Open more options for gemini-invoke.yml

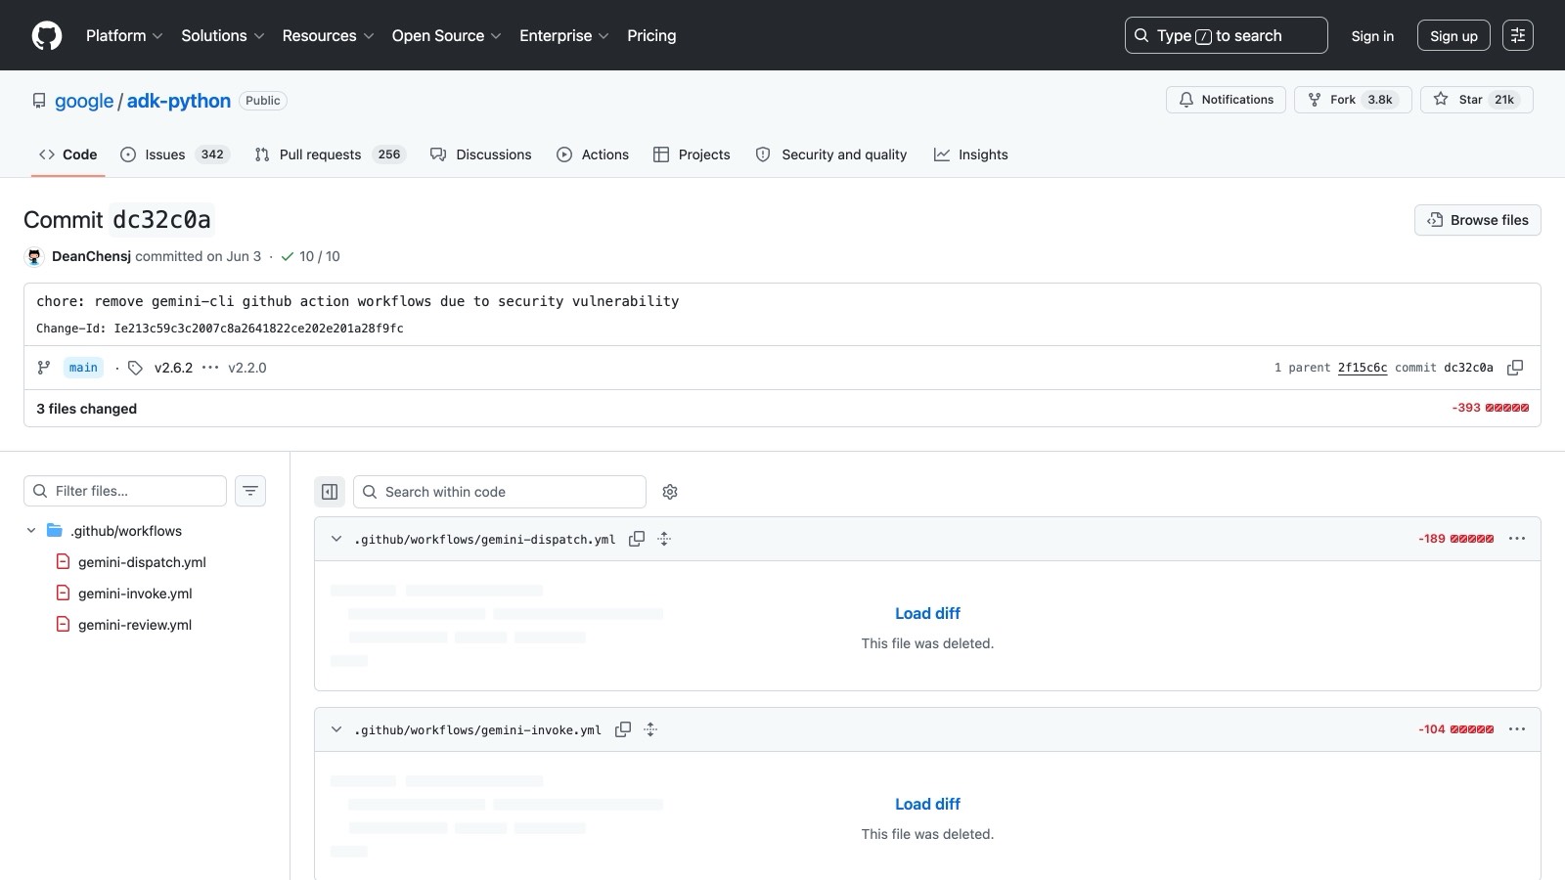tap(1517, 729)
